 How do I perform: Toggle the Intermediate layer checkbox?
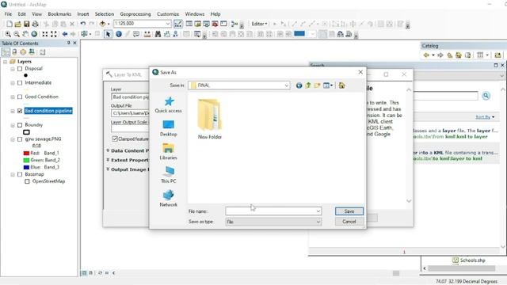[20, 82]
